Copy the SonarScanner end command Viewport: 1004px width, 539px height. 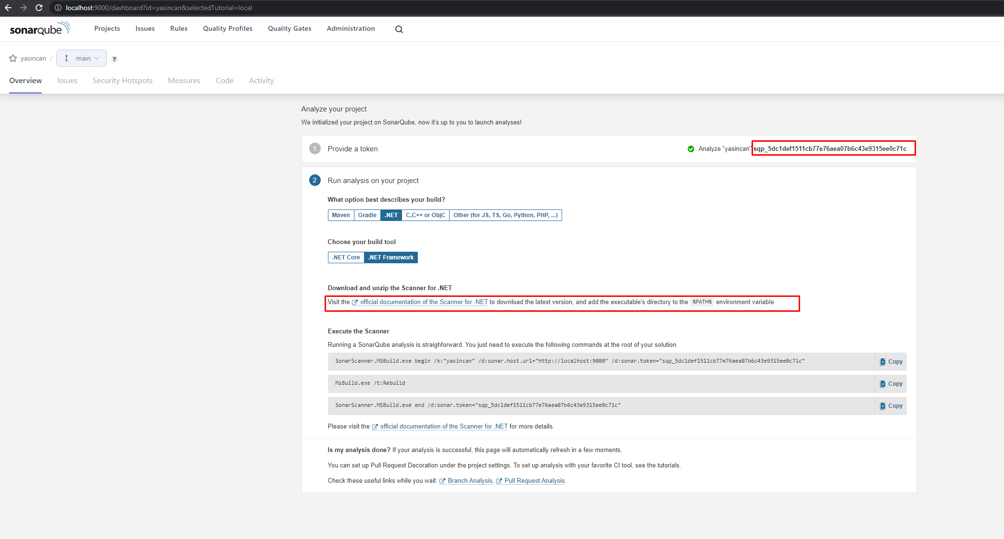click(891, 406)
